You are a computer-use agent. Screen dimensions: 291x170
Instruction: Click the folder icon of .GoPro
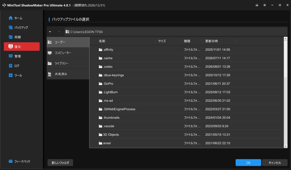[100, 84]
